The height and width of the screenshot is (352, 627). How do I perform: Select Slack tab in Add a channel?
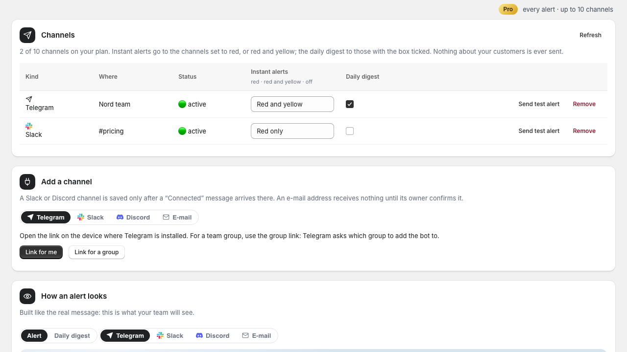tap(91, 217)
